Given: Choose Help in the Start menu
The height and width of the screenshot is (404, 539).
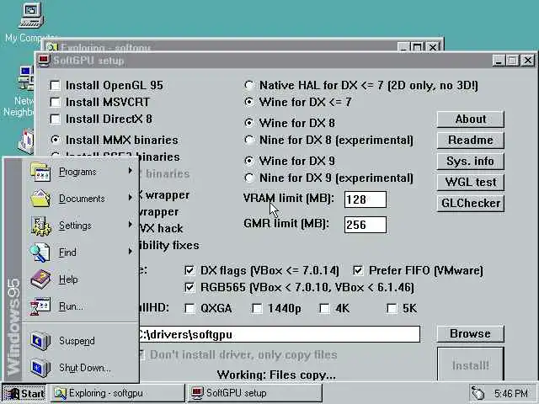Looking at the screenshot, I should click(81, 279).
